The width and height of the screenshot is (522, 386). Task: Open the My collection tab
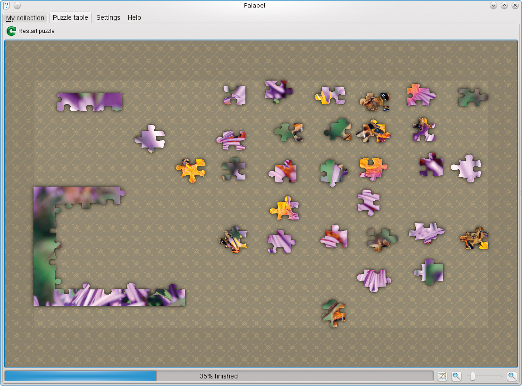pos(25,18)
